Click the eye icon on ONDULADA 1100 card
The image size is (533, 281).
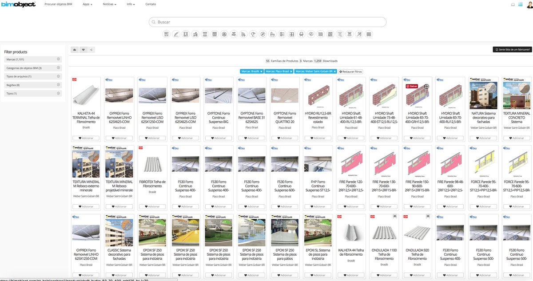[394, 216]
